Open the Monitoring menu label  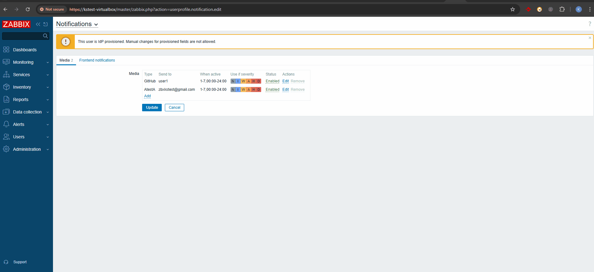click(x=23, y=62)
